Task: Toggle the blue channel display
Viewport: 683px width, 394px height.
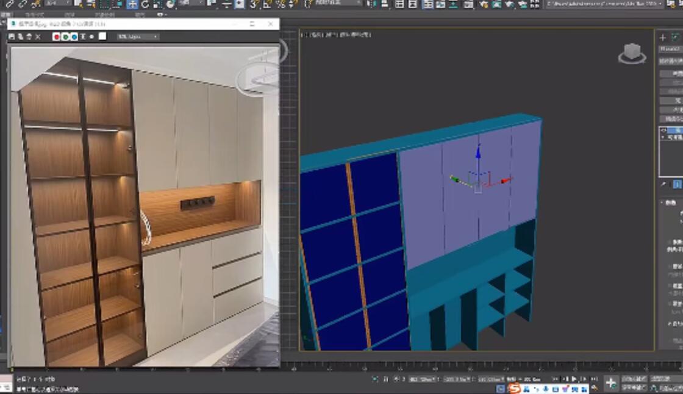Action: point(74,37)
